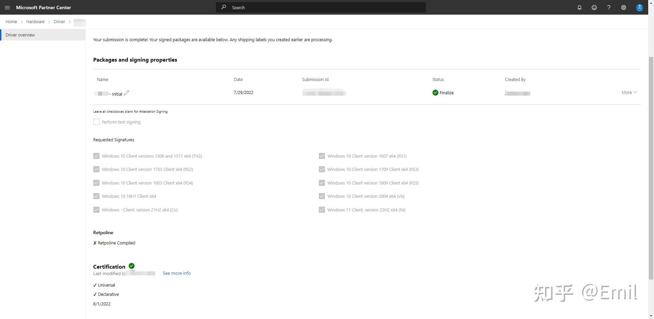Select the Driver overview sidebar item
654x319 pixels.
[20, 35]
